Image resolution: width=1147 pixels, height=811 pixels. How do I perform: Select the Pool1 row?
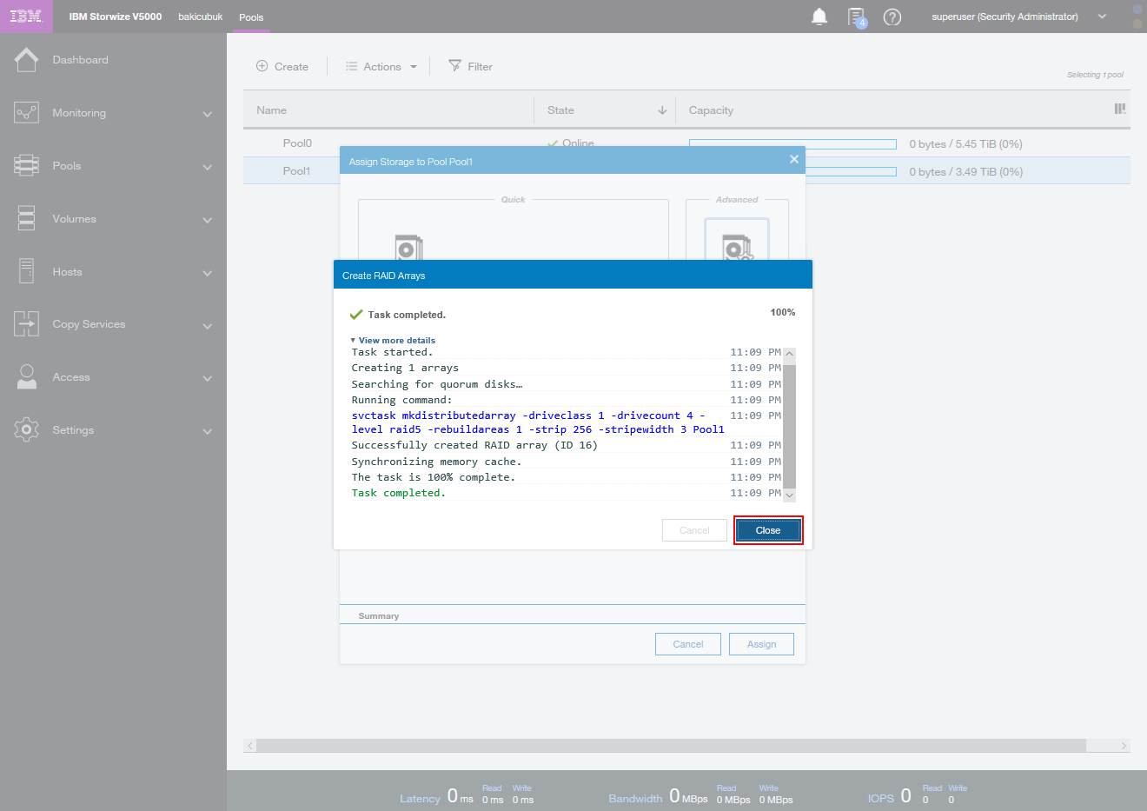tap(686, 171)
